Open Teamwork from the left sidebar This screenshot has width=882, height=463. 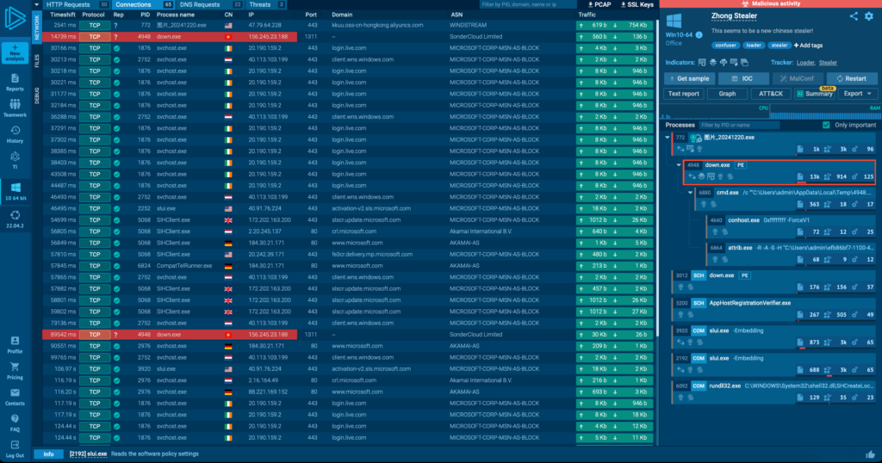pos(15,109)
